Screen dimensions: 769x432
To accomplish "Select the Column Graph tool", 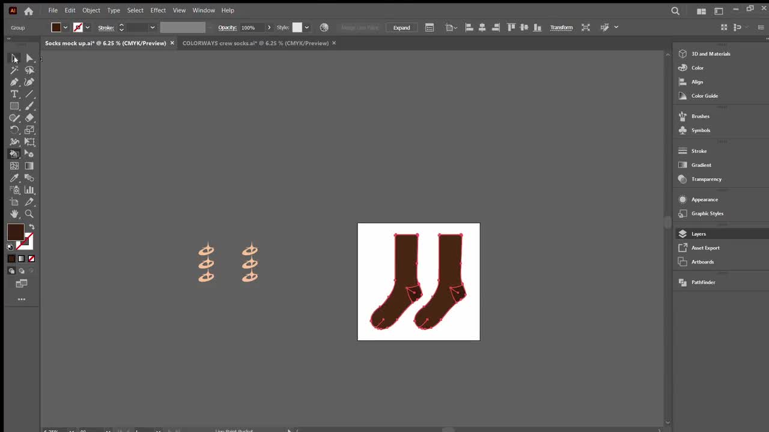I will (29, 190).
